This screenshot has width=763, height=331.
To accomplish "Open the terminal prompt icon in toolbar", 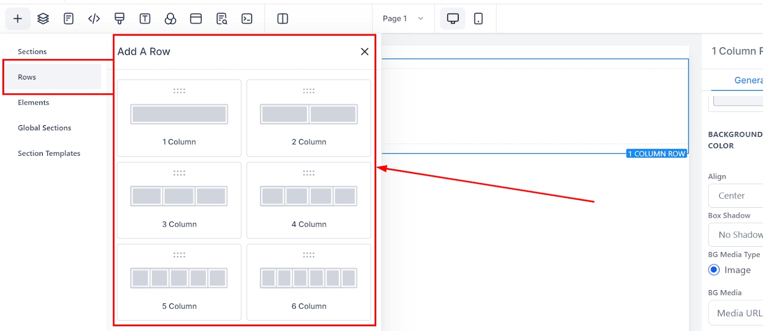I will coord(247,19).
